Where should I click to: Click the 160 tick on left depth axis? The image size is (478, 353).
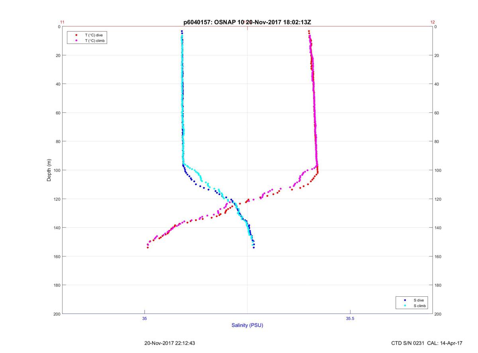[57, 256]
